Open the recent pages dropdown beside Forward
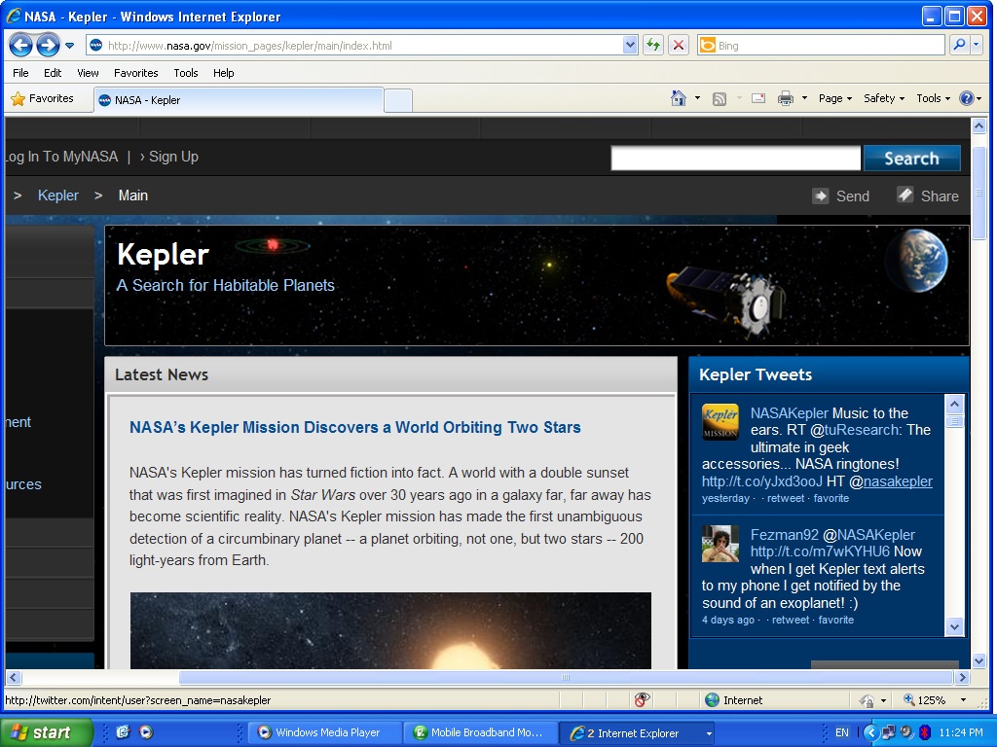Screen dimensions: 997x747 pos(70,46)
